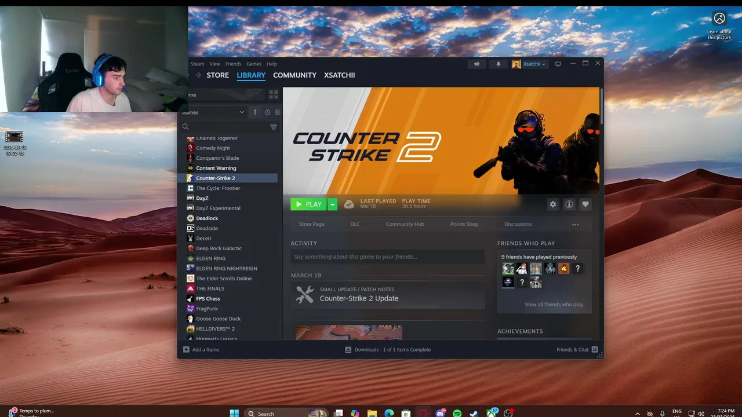
Task: Open the Windows Start menu
Action: [x=234, y=413]
